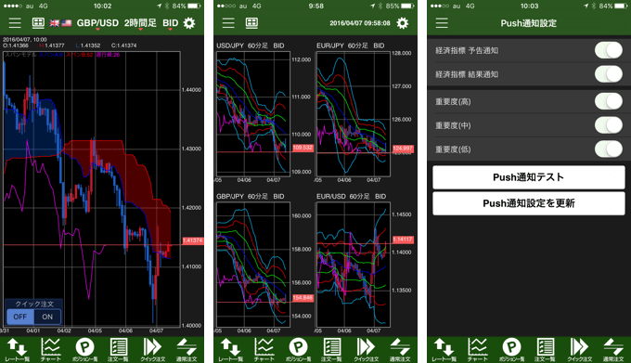
Task: Tap the 2016/04/07 09:58:08 timestamp
Action: click(360, 23)
